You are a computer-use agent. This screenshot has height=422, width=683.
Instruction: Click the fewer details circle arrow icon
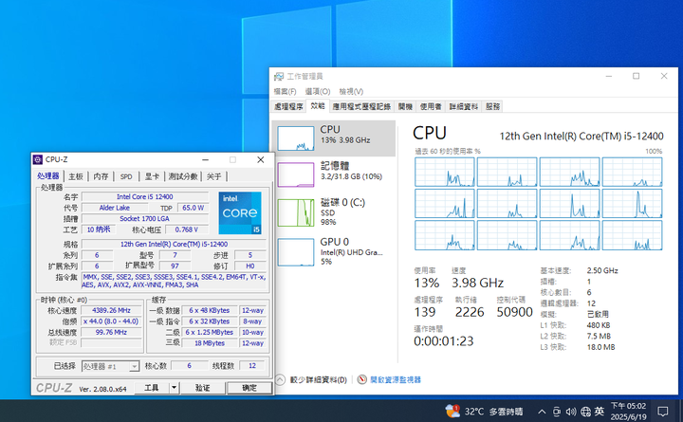[281, 379]
